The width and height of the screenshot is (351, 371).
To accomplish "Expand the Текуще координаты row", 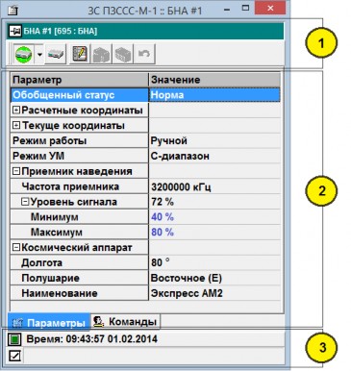I will pos(16,125).
